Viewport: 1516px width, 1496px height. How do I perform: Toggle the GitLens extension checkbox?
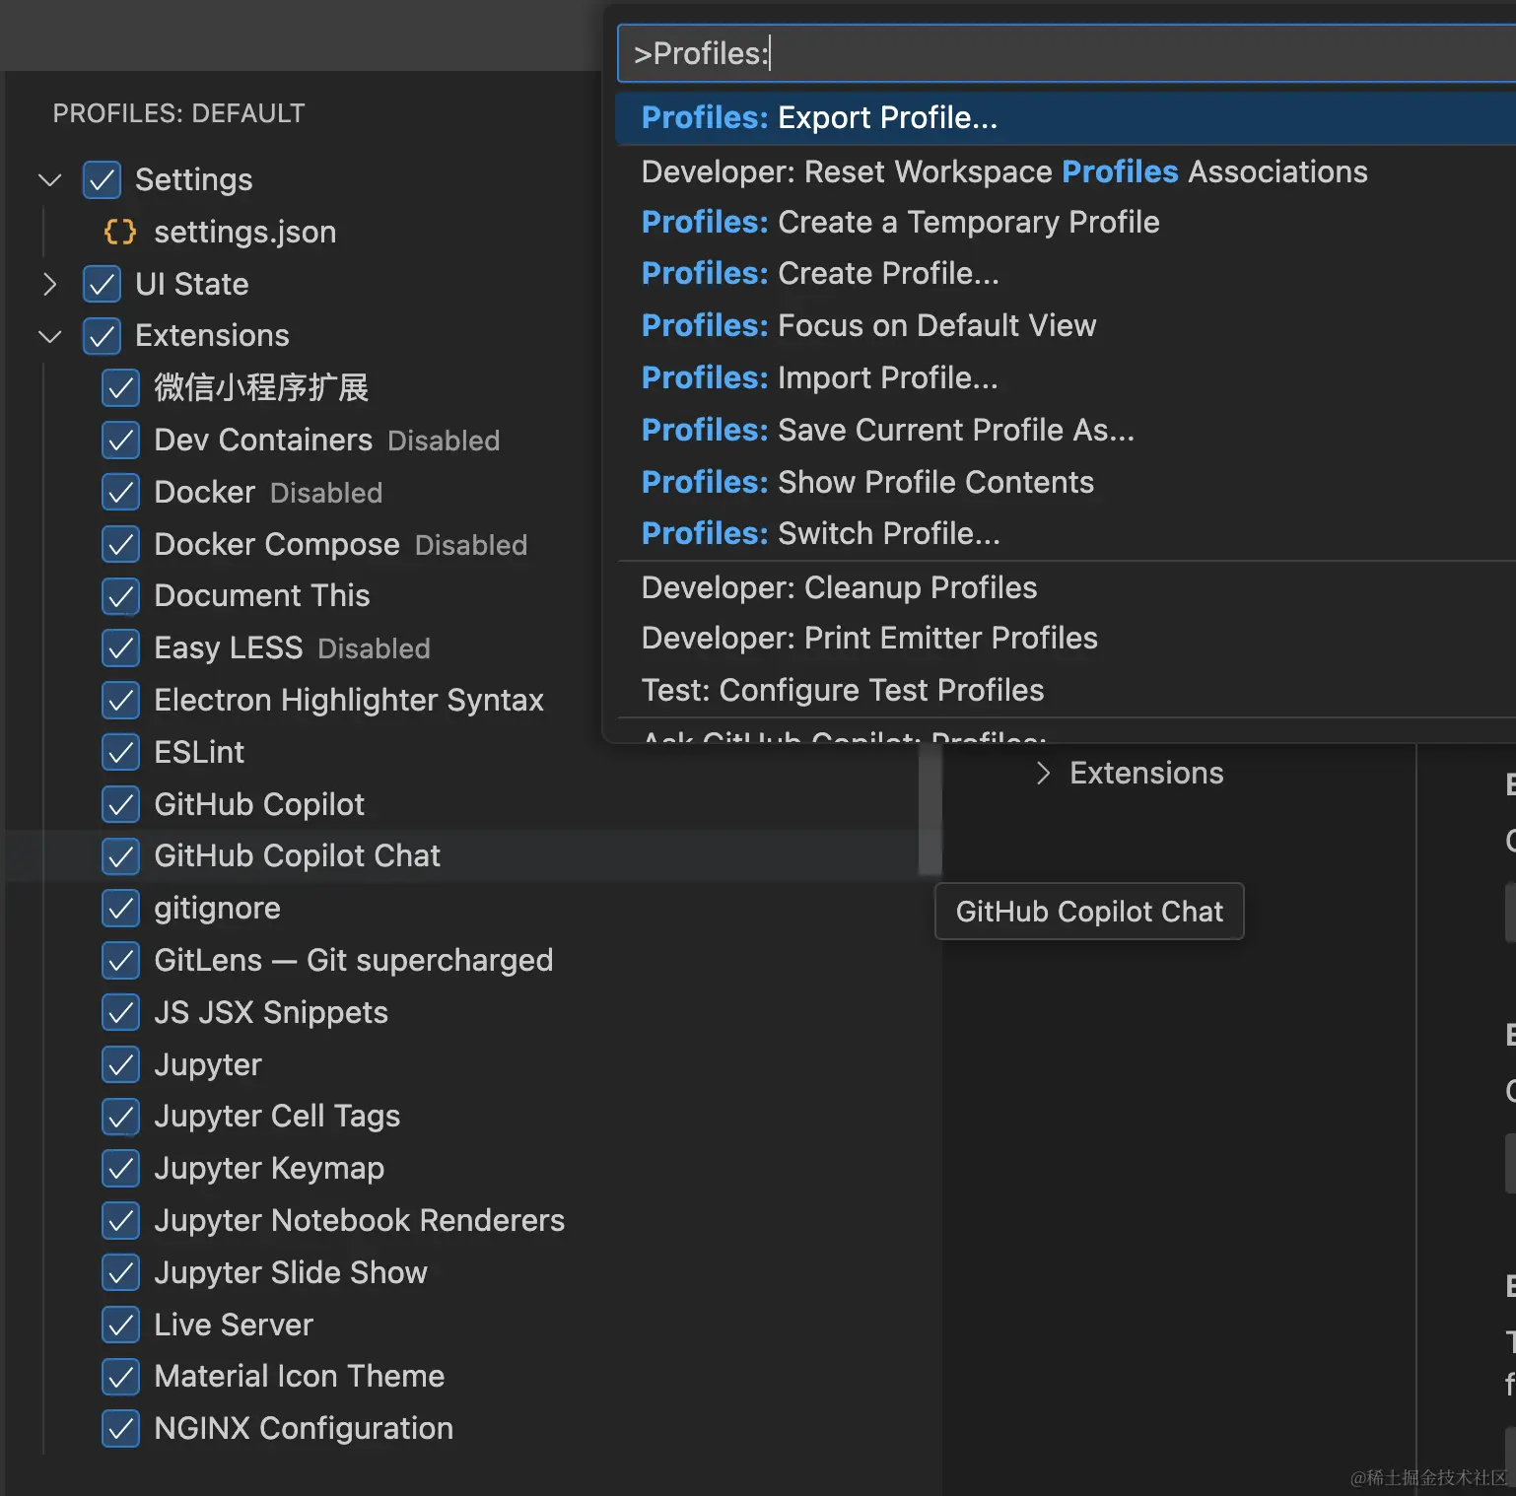121,960
